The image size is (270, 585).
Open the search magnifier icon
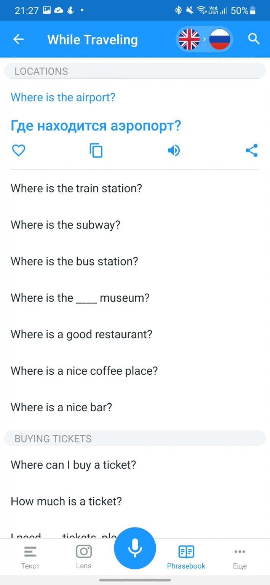click(x=254, y=39)
